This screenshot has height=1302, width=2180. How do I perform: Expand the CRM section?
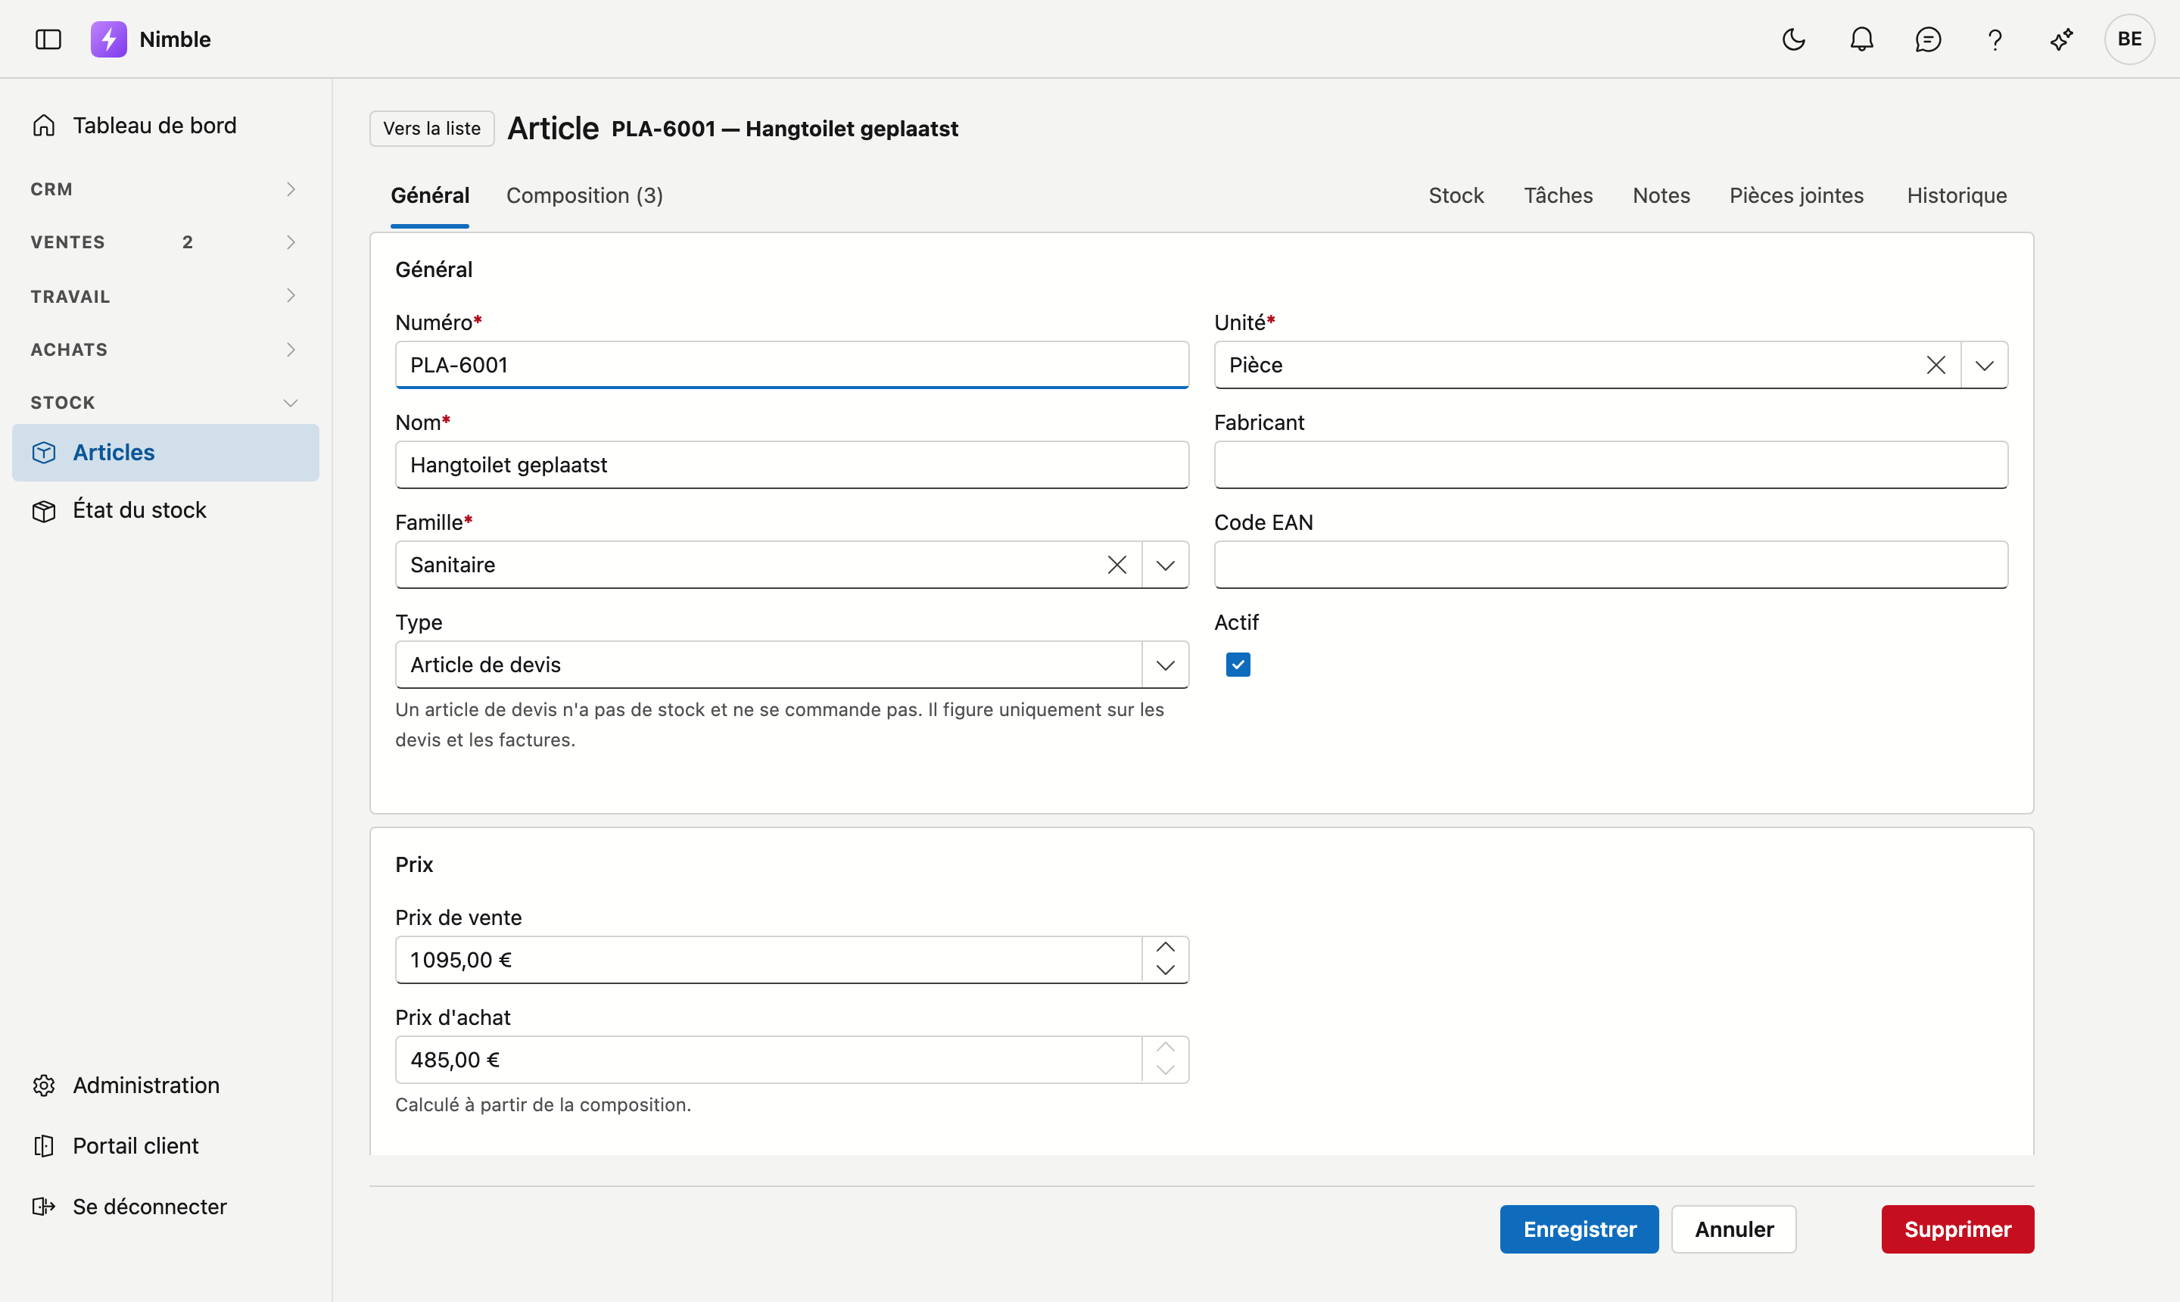click(166, 189)
